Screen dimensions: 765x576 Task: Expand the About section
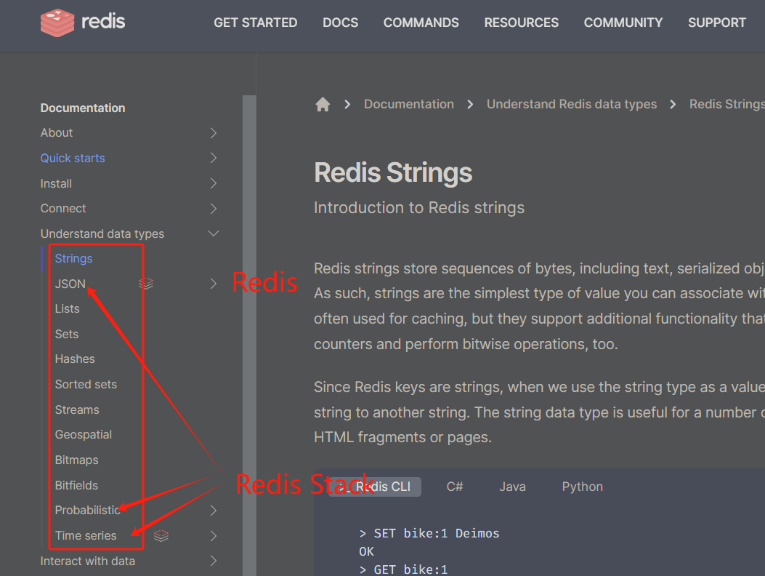(213, 133)
